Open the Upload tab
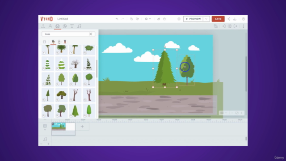Image resolution: width=286 pixels, height=161 pixels. coord(43,26)
